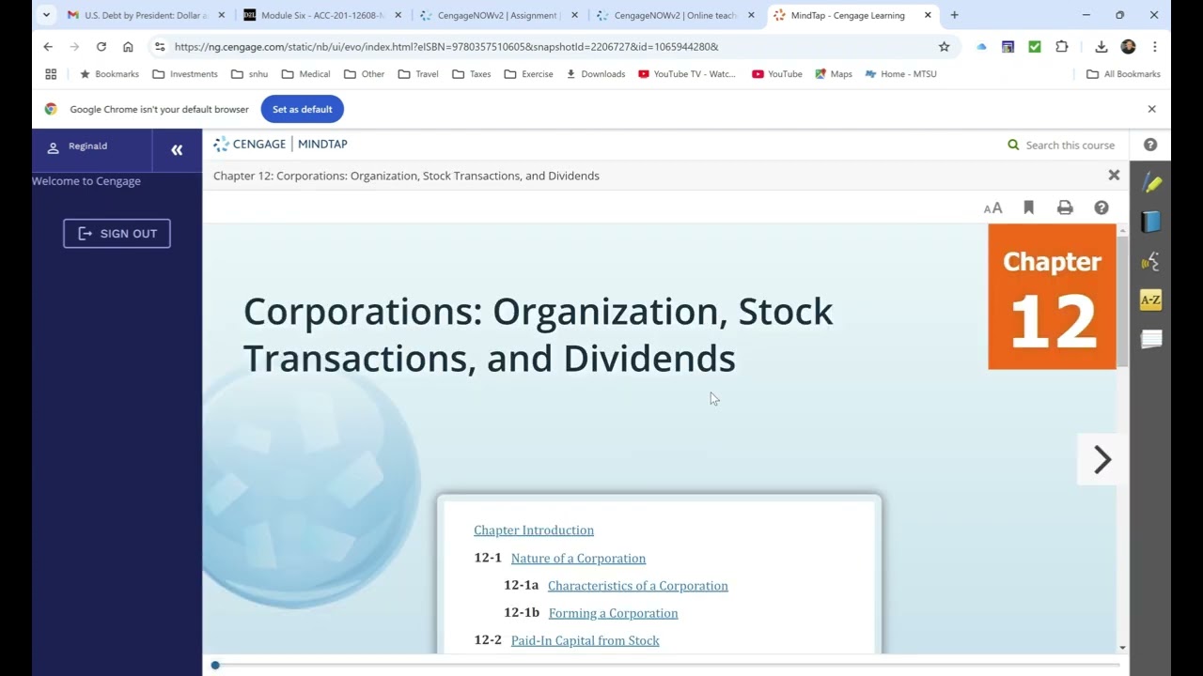
Task: Open the Home - MTSU bookmark
Action: (x=900, y=74)
